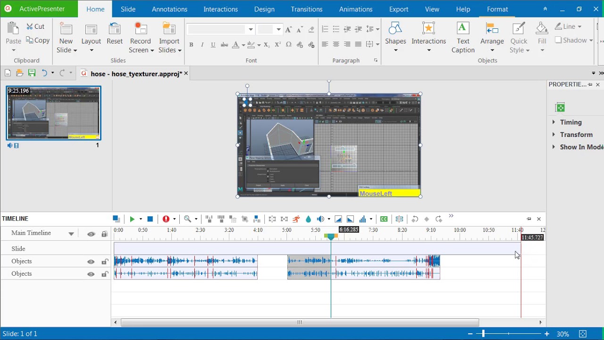
Task: Click the Shapes icon in ribbon
Action: click(x=395, y=29)
